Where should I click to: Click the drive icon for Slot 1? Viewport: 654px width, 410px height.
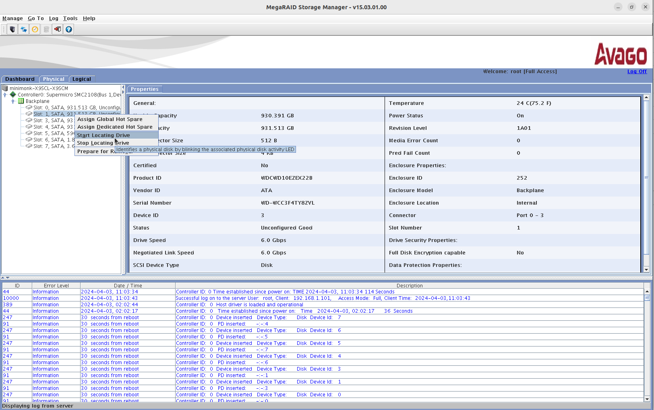(29, 114)
